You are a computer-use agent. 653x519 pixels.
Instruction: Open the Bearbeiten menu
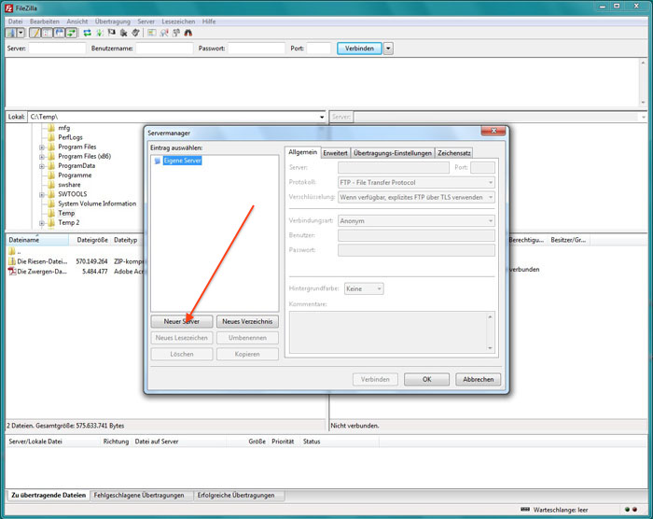(45, 21)
